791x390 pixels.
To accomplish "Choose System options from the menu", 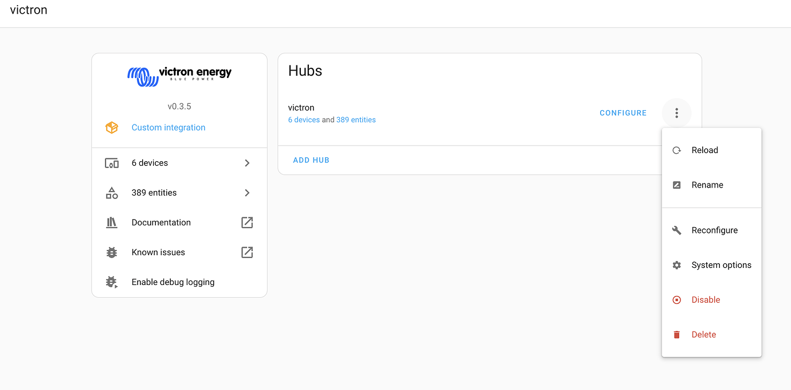I will [x=721, y=264].
